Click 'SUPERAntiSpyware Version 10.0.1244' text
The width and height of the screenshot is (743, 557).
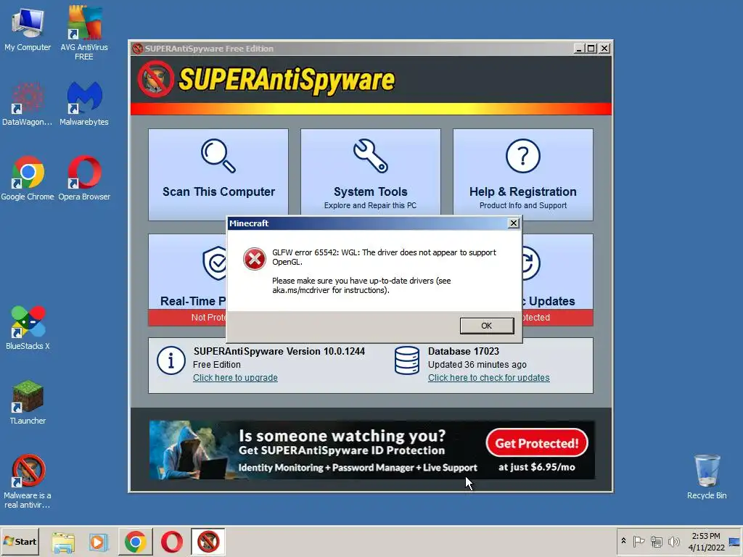click(x=279, y=352)
